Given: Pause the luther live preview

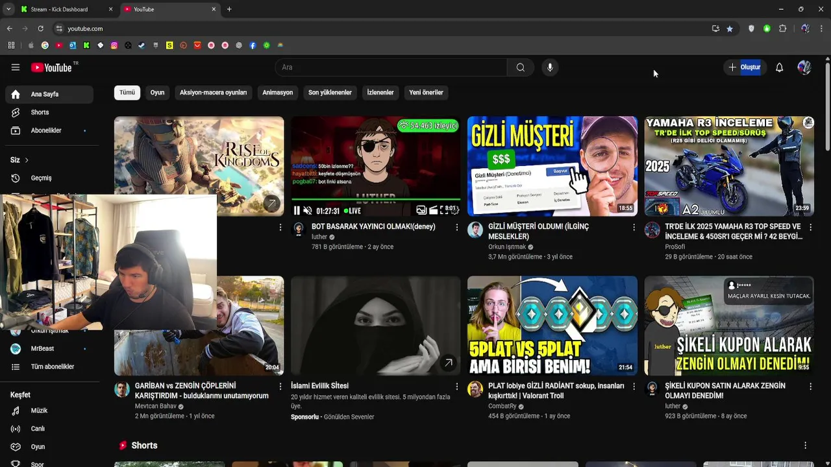Looking at the screenshot, I should coord(297,210).
